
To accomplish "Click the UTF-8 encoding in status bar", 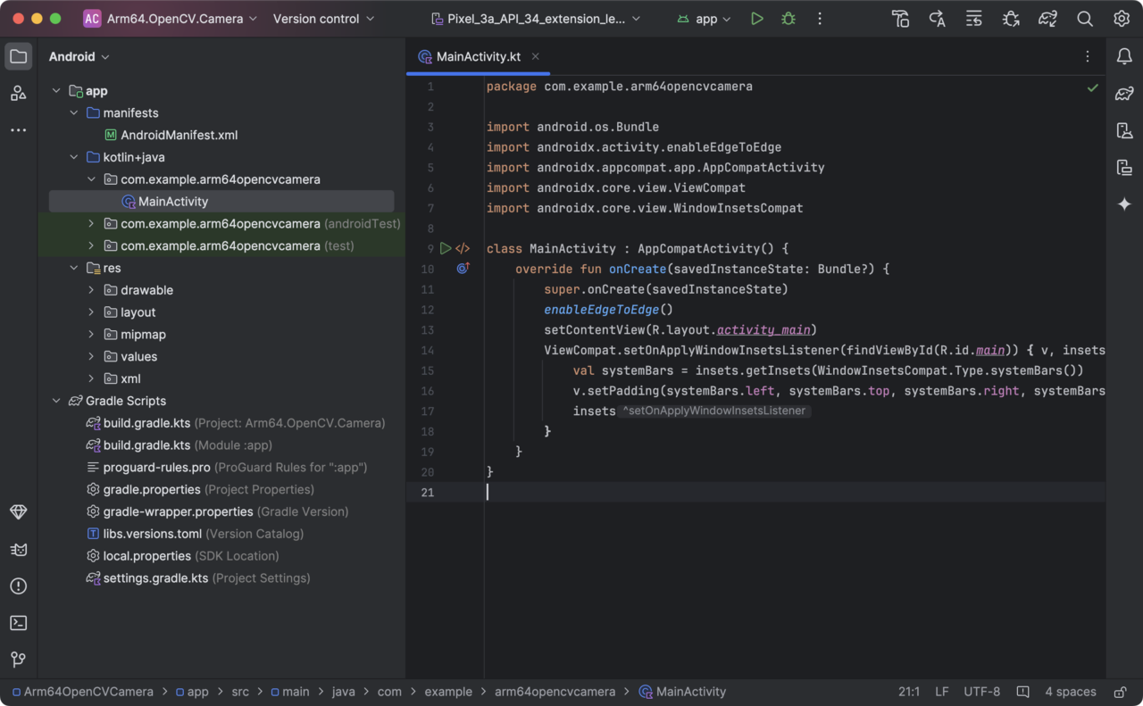I will click(x=981, y=692).
